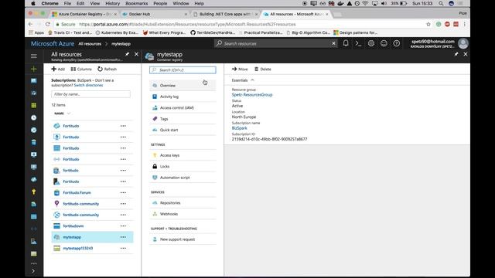
Task: Open Automation script
Action: (x=183, y=178)
